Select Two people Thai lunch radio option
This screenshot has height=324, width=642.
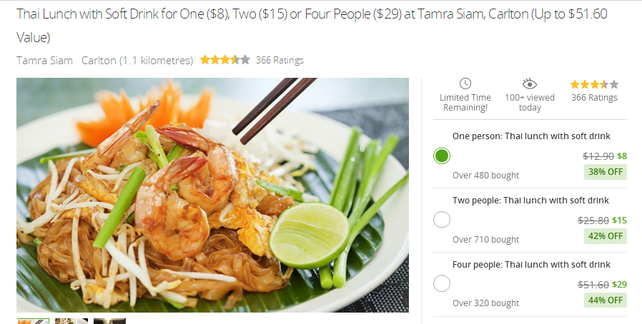coord(442,220)
